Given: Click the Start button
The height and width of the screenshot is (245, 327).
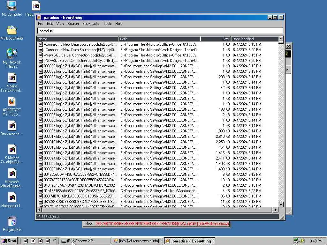Looking at the screenshot, I should coord(9,241).
